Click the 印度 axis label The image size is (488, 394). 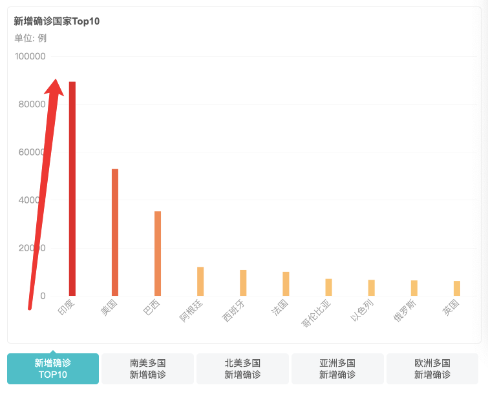coord(67,307)
